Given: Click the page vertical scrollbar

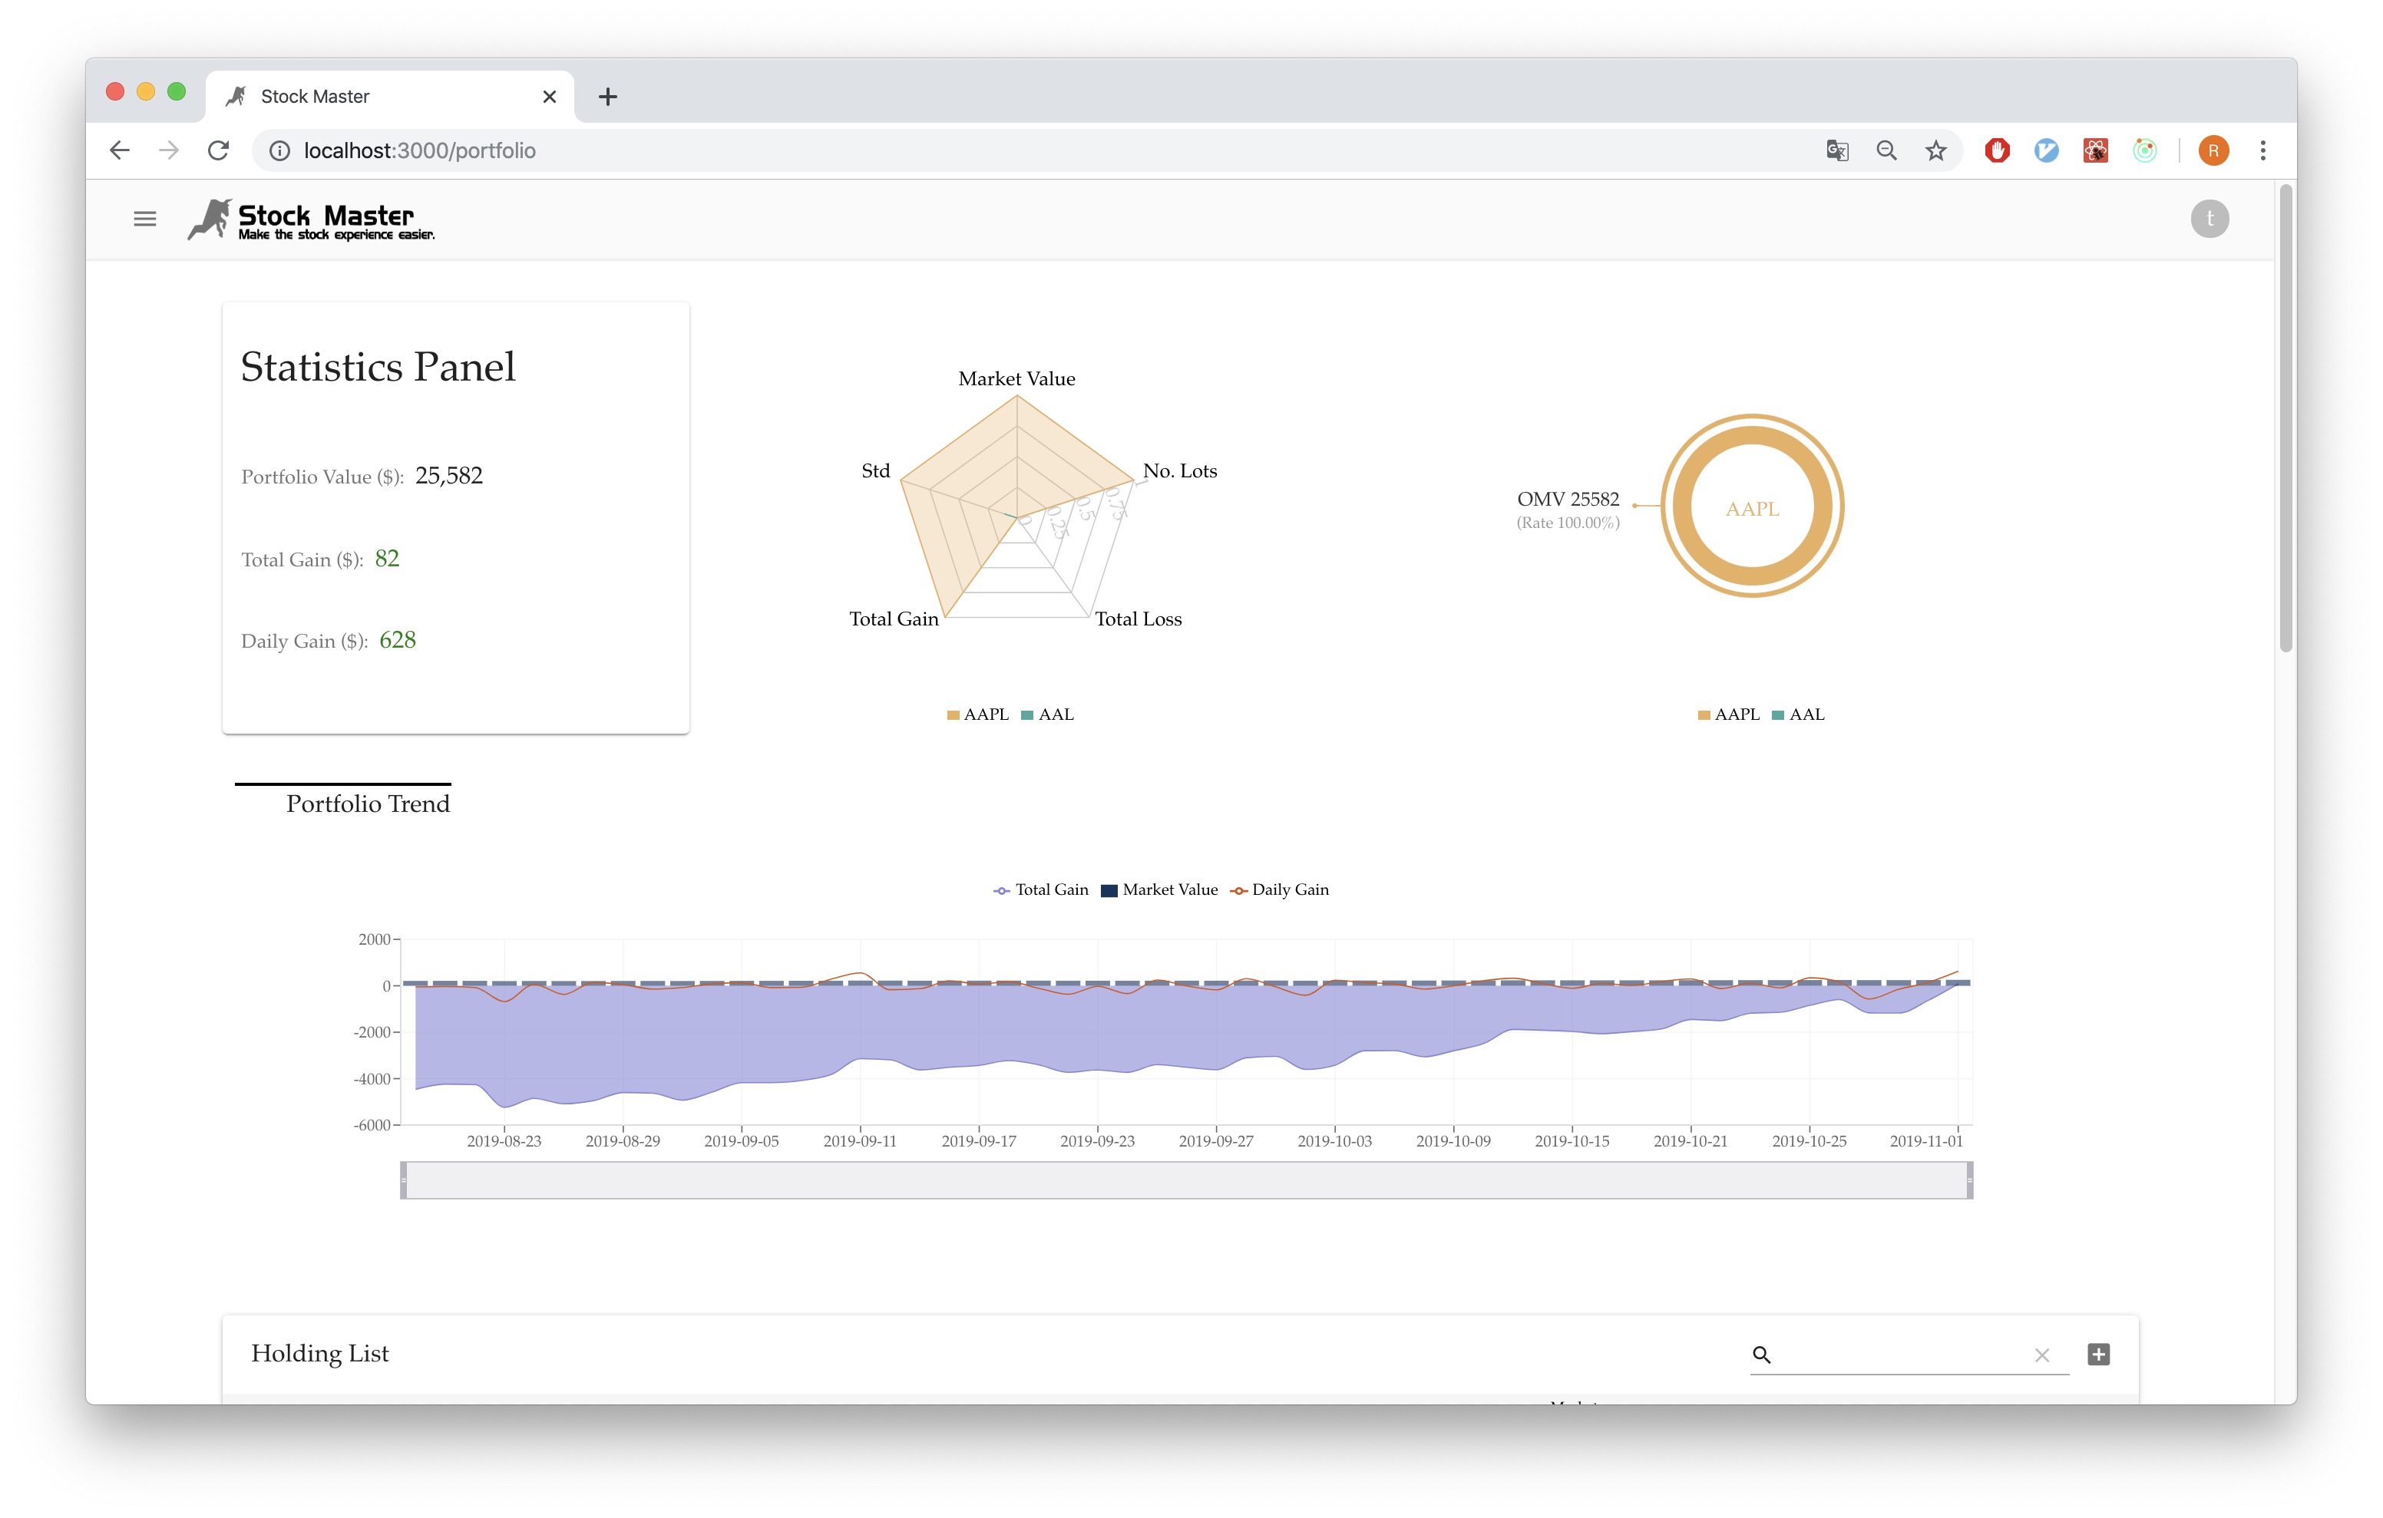Looking at the screenshot, I should pos(2285,417).
